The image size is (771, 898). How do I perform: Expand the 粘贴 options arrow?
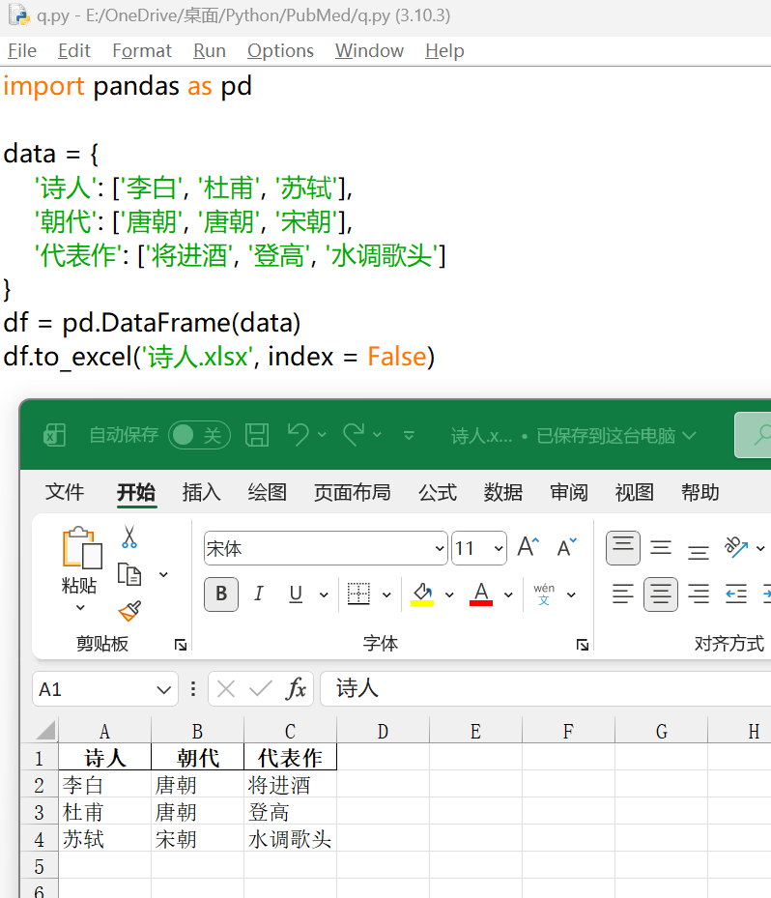(x=81, y=608)
